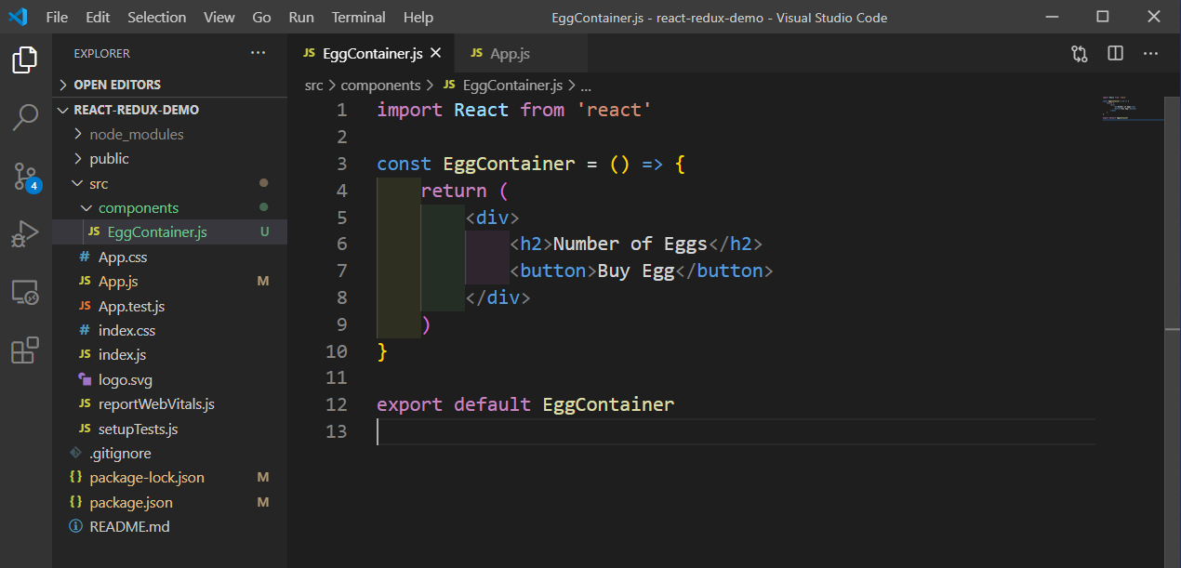This screenshot has width=1181, height=568.
Task: Open index.js in the explorer
Action: 169,355
